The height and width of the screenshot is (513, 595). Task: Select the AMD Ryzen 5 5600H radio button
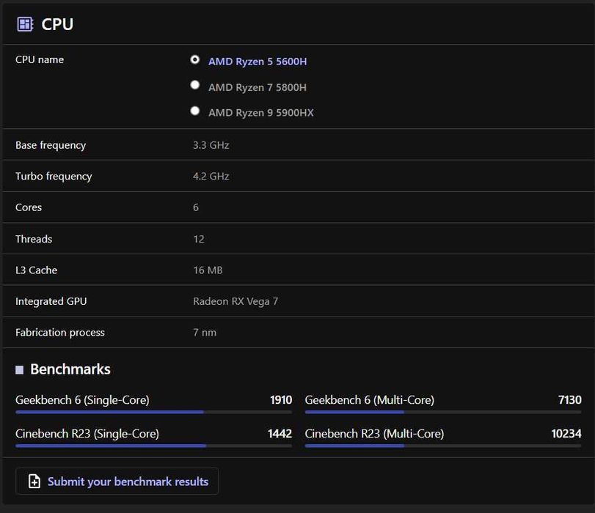[194, 59]
